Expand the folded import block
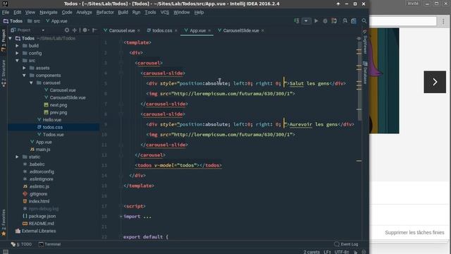This screenshot has height=254, width=451. pos(121,217)
